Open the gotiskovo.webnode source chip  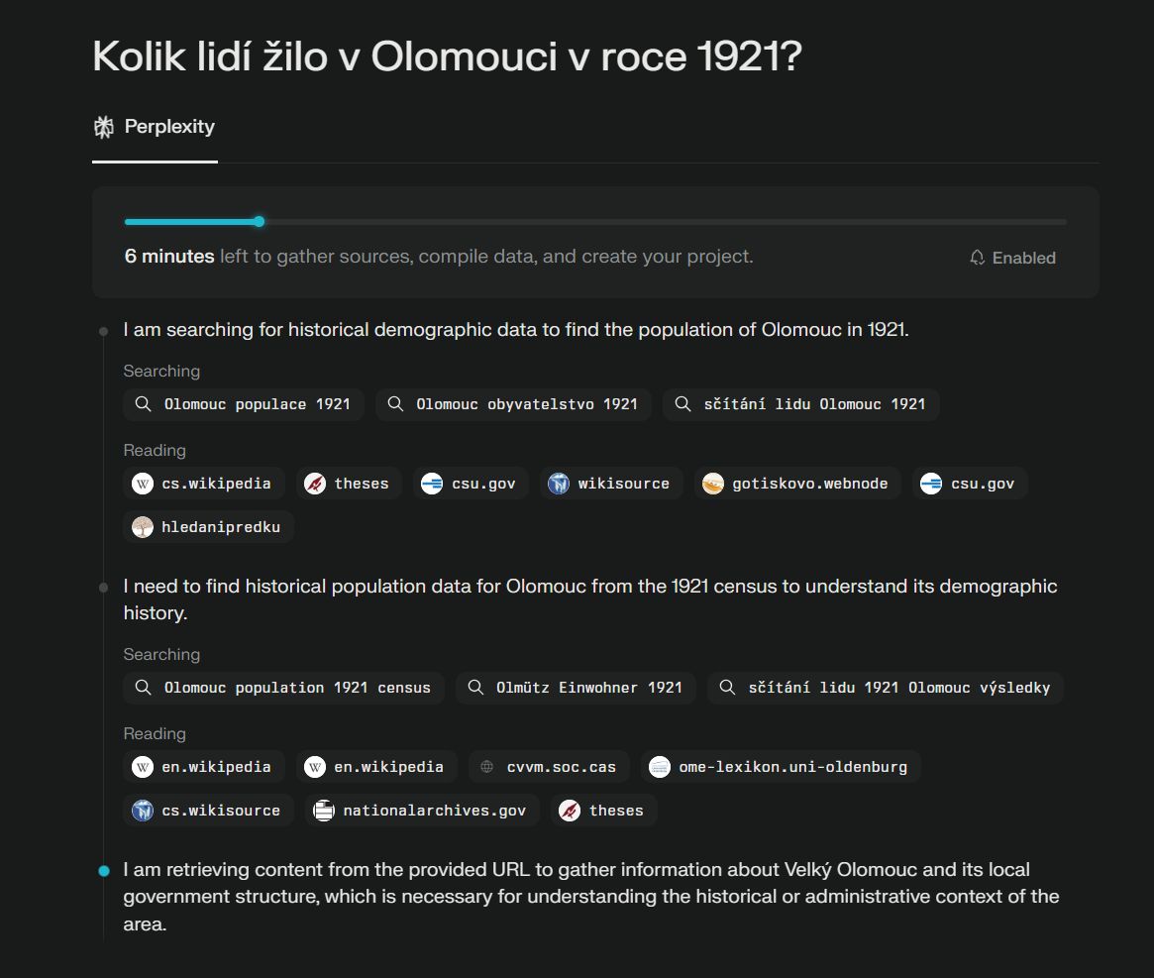(x=797, y=484)
